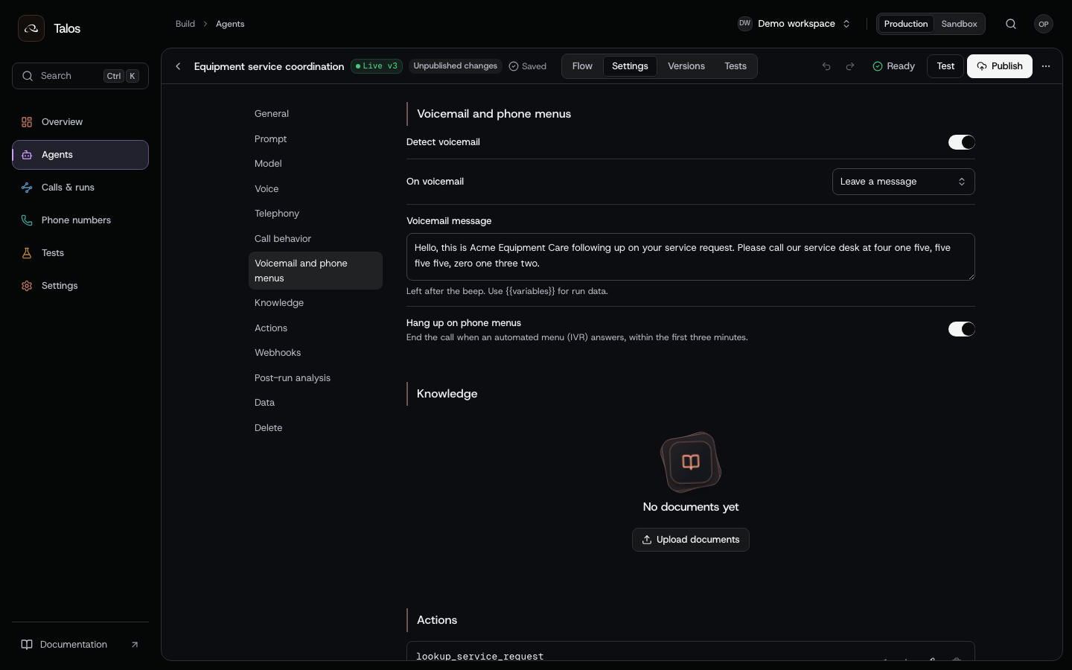Image resolution: width=1072 pixels, height=670 pixels.
Task: Click the Talos logo icon
Action: pyautogui.click(x=31, y=28)
